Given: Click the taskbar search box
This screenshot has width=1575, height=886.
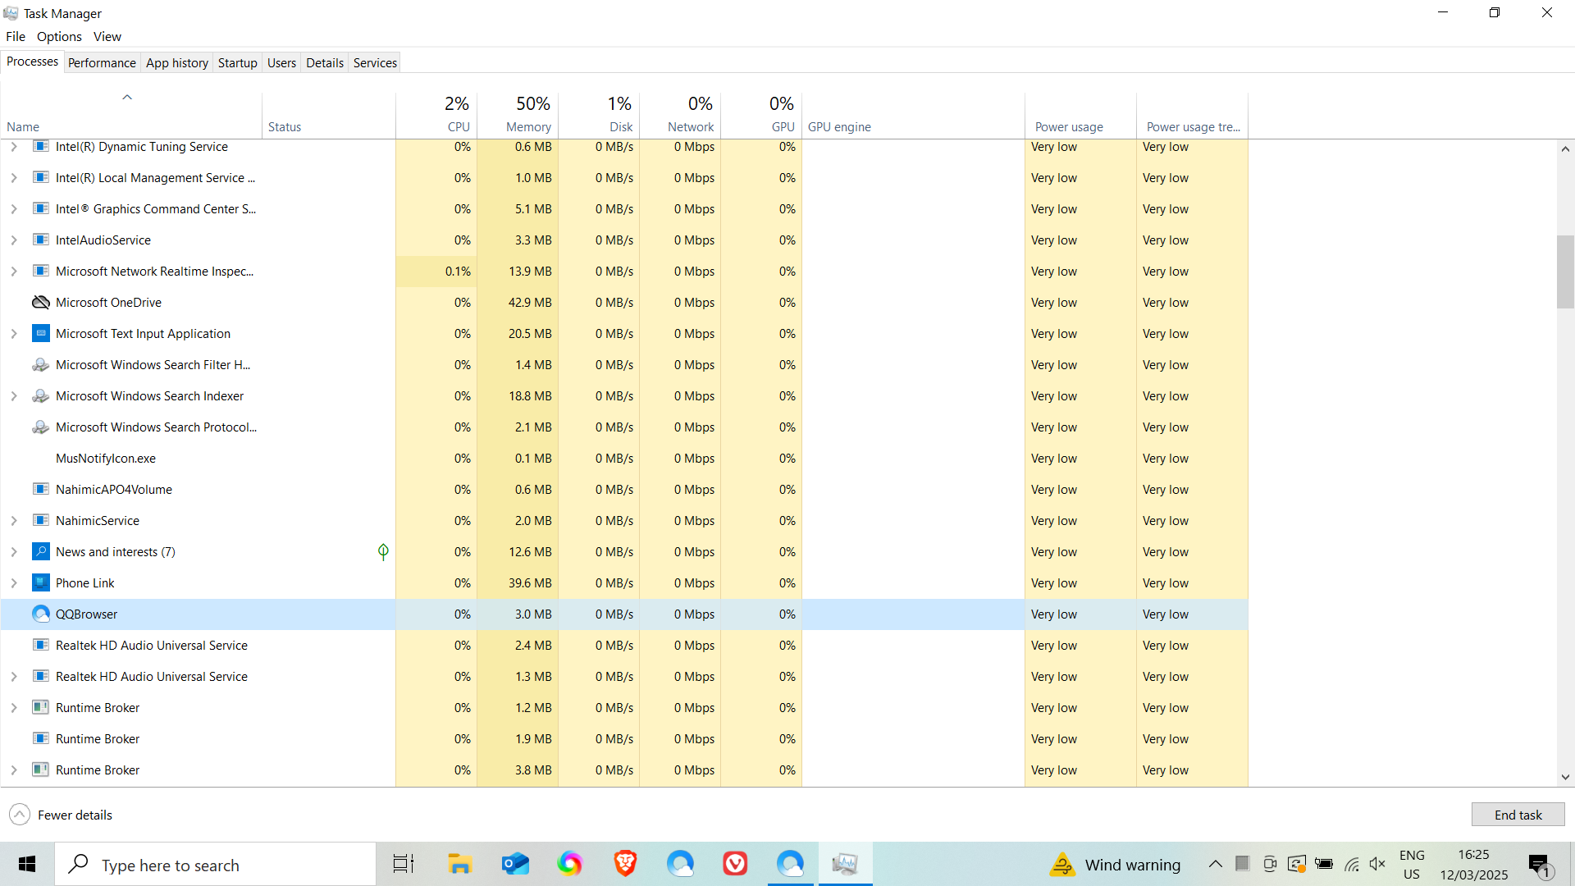Looking at the screenshot, I should (215, 864).
